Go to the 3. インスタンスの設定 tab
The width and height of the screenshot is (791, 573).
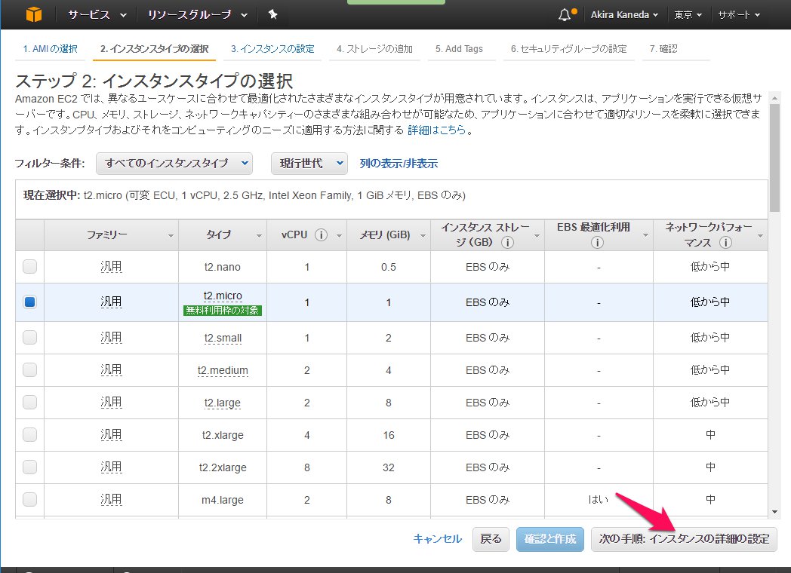[272, 49]
